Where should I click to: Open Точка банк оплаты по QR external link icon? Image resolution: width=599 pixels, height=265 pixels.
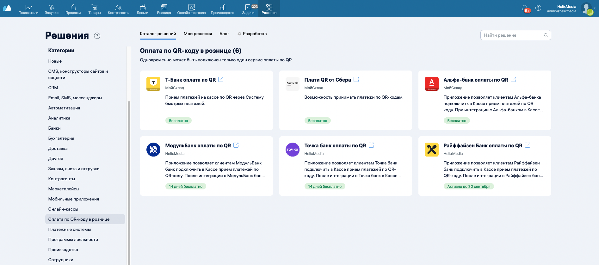coord(371,145)
